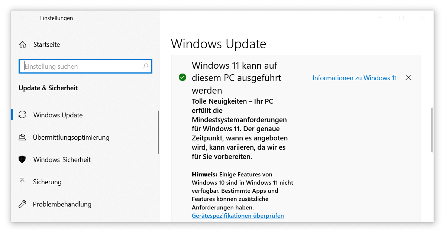Click the green checkmark status icon
This screenshot has width=446, height=234.
[182, 78]
